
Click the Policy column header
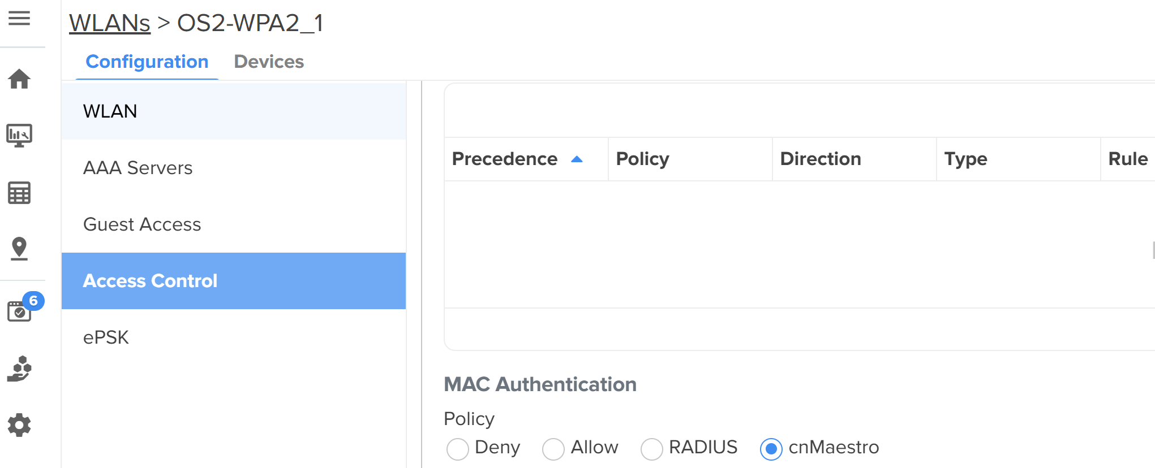tap(642, 159)
